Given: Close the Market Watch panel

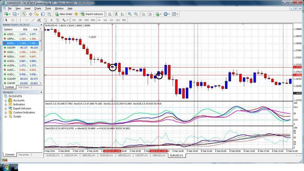Looking at the screenshot, I should coord(41,25).
